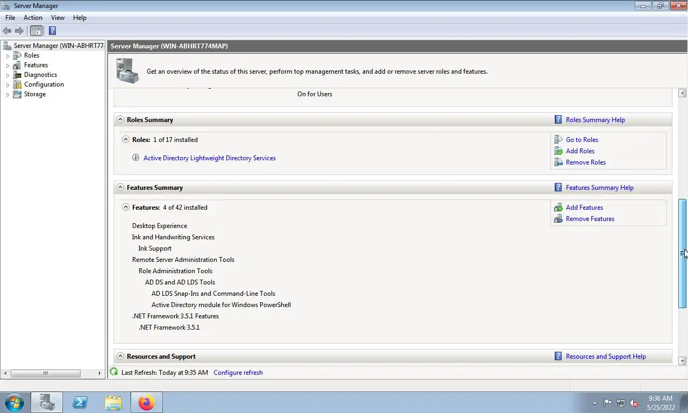Show hidden tray icons arrow
688x413 pixels.
(594, 403)
